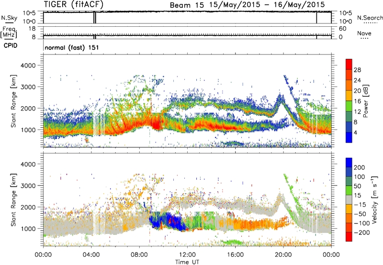
Task: Click the '08:00' time axis tick label
Action: [x=139, y=255]
